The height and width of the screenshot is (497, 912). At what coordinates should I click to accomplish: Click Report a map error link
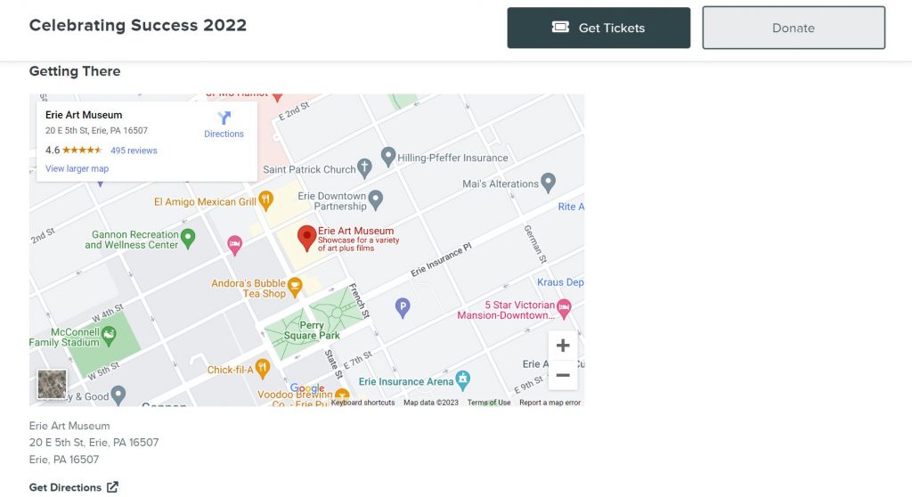[550, 403]
